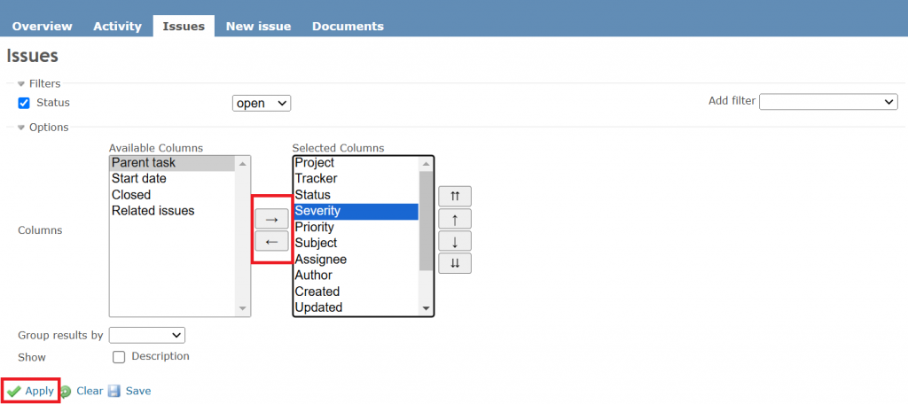This screenshot has height=404, width=908.
Task: Move selected column up one position
Action: point(454,218)
